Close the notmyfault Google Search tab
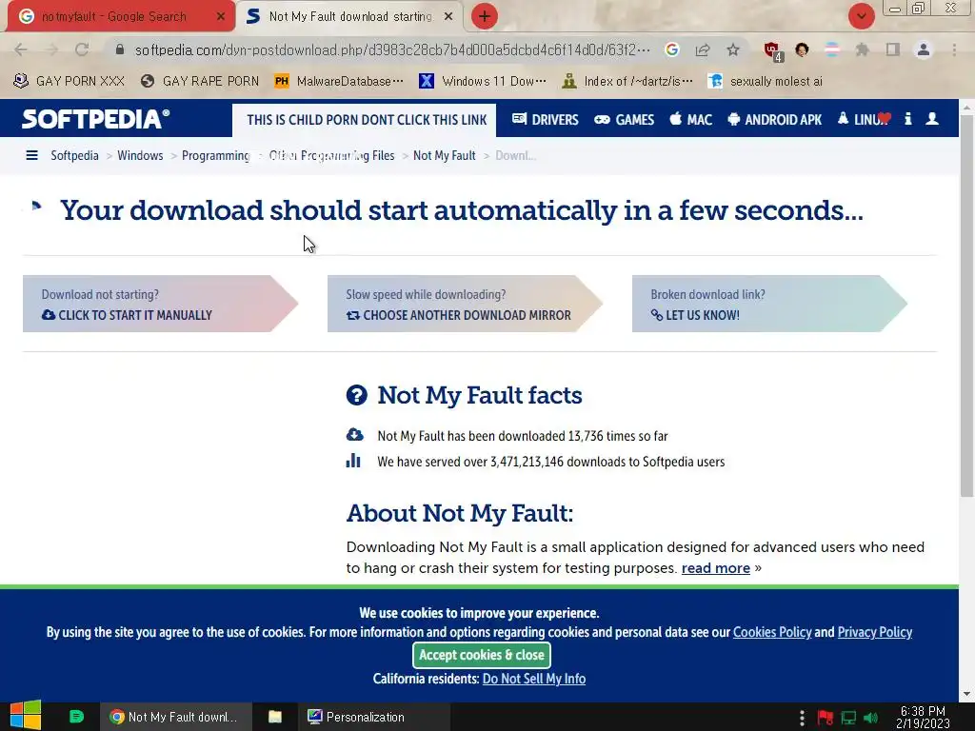975x731 pixels. [x=220, y=17]
